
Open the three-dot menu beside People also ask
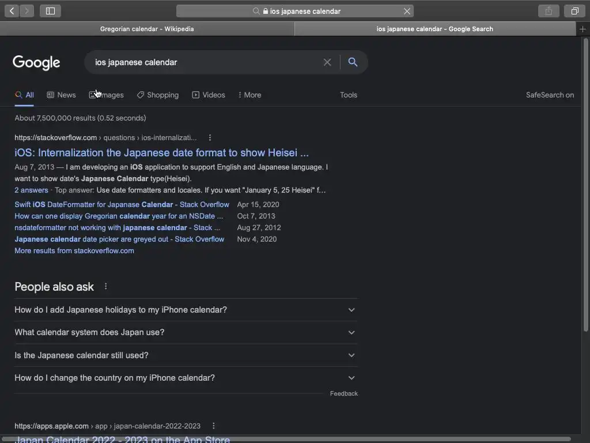[x=106, y=287]
